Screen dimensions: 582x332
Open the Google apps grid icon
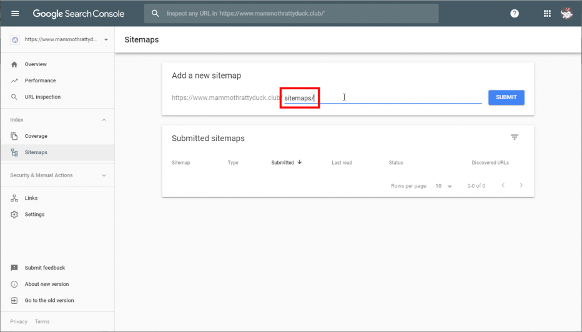pos(547,14)
